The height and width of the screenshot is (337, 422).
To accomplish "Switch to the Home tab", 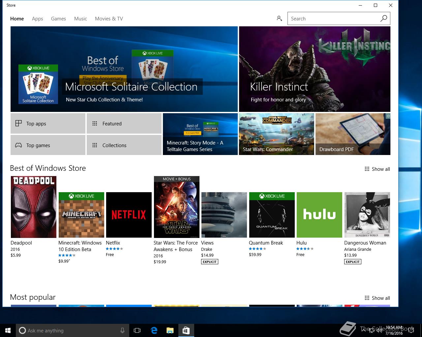I will (17, 19).
